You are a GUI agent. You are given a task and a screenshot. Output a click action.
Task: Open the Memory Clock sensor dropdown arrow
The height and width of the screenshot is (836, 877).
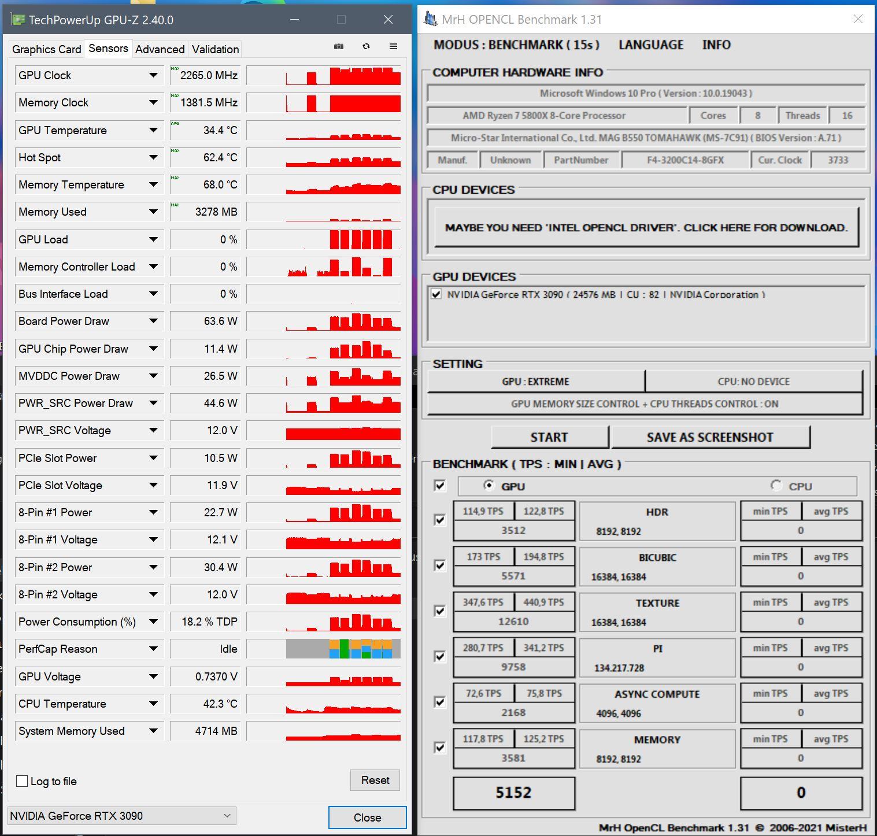[x=153, y=102]
